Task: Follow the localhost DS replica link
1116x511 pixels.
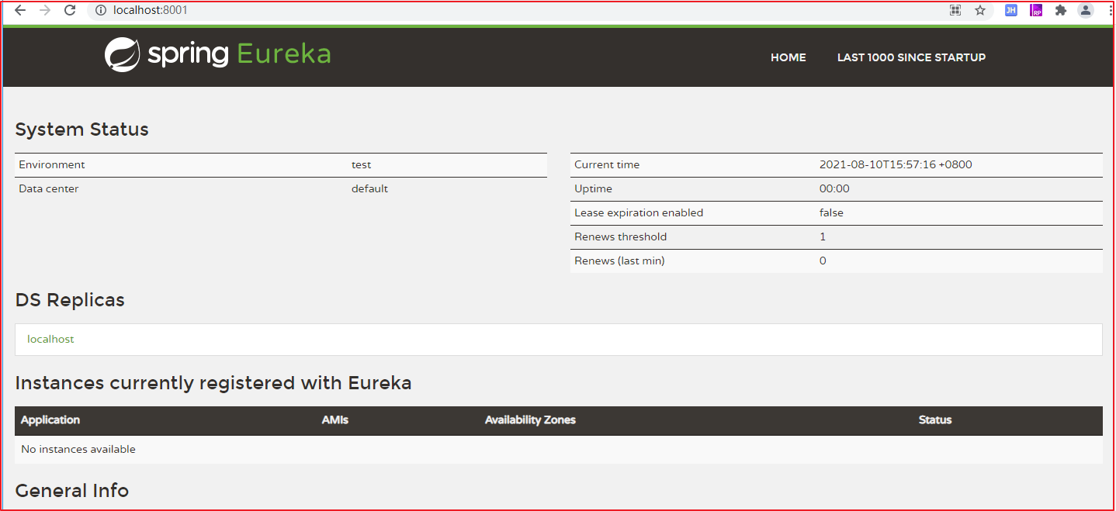Action: 50,339
